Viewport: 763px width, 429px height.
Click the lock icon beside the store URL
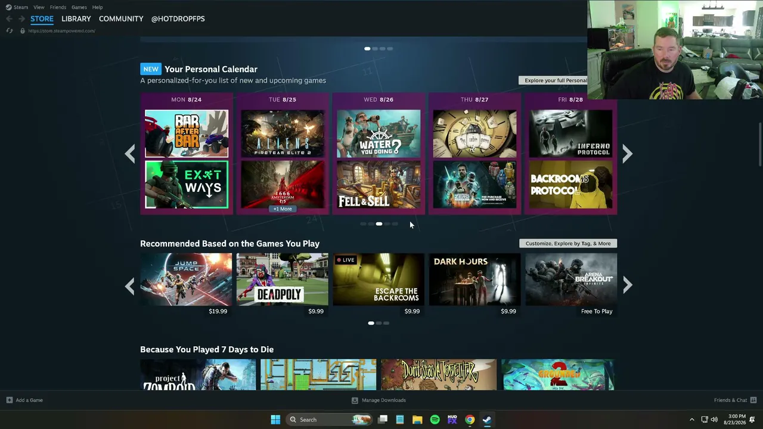23,31
